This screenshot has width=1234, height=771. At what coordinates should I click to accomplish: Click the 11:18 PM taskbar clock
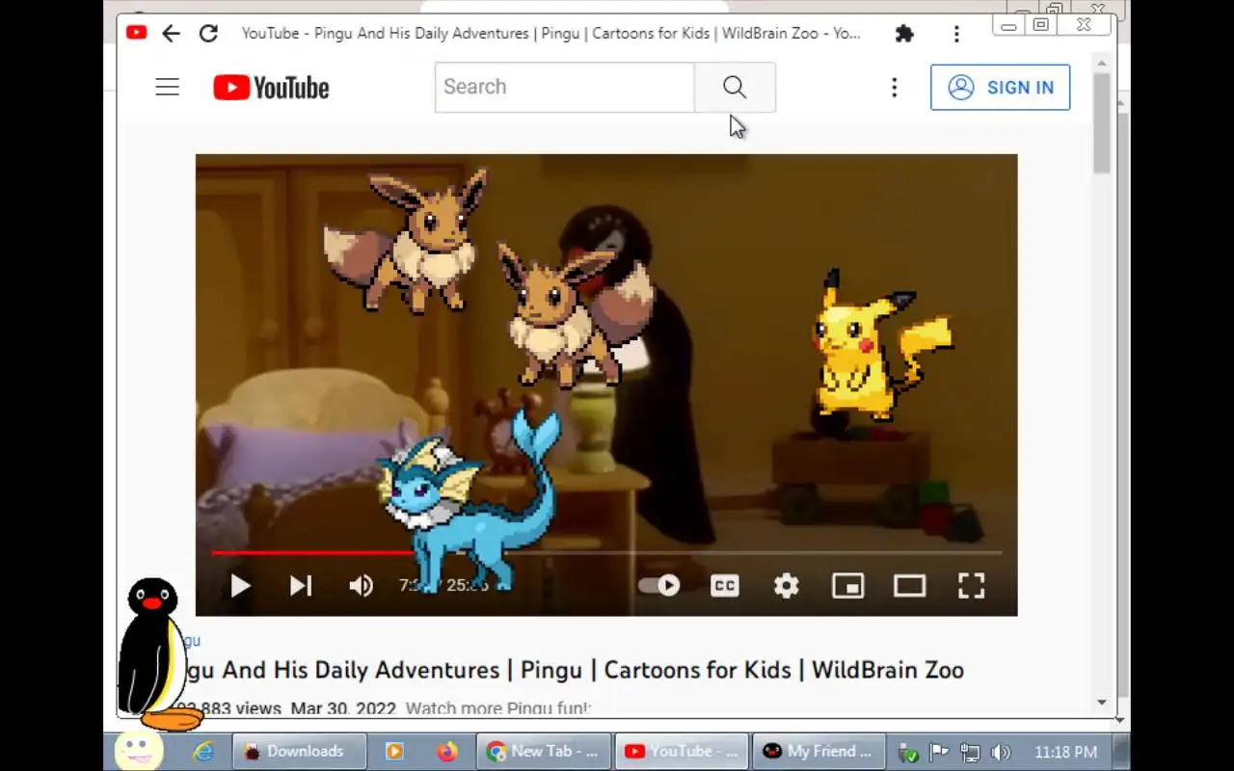[x=1065, y=752]
